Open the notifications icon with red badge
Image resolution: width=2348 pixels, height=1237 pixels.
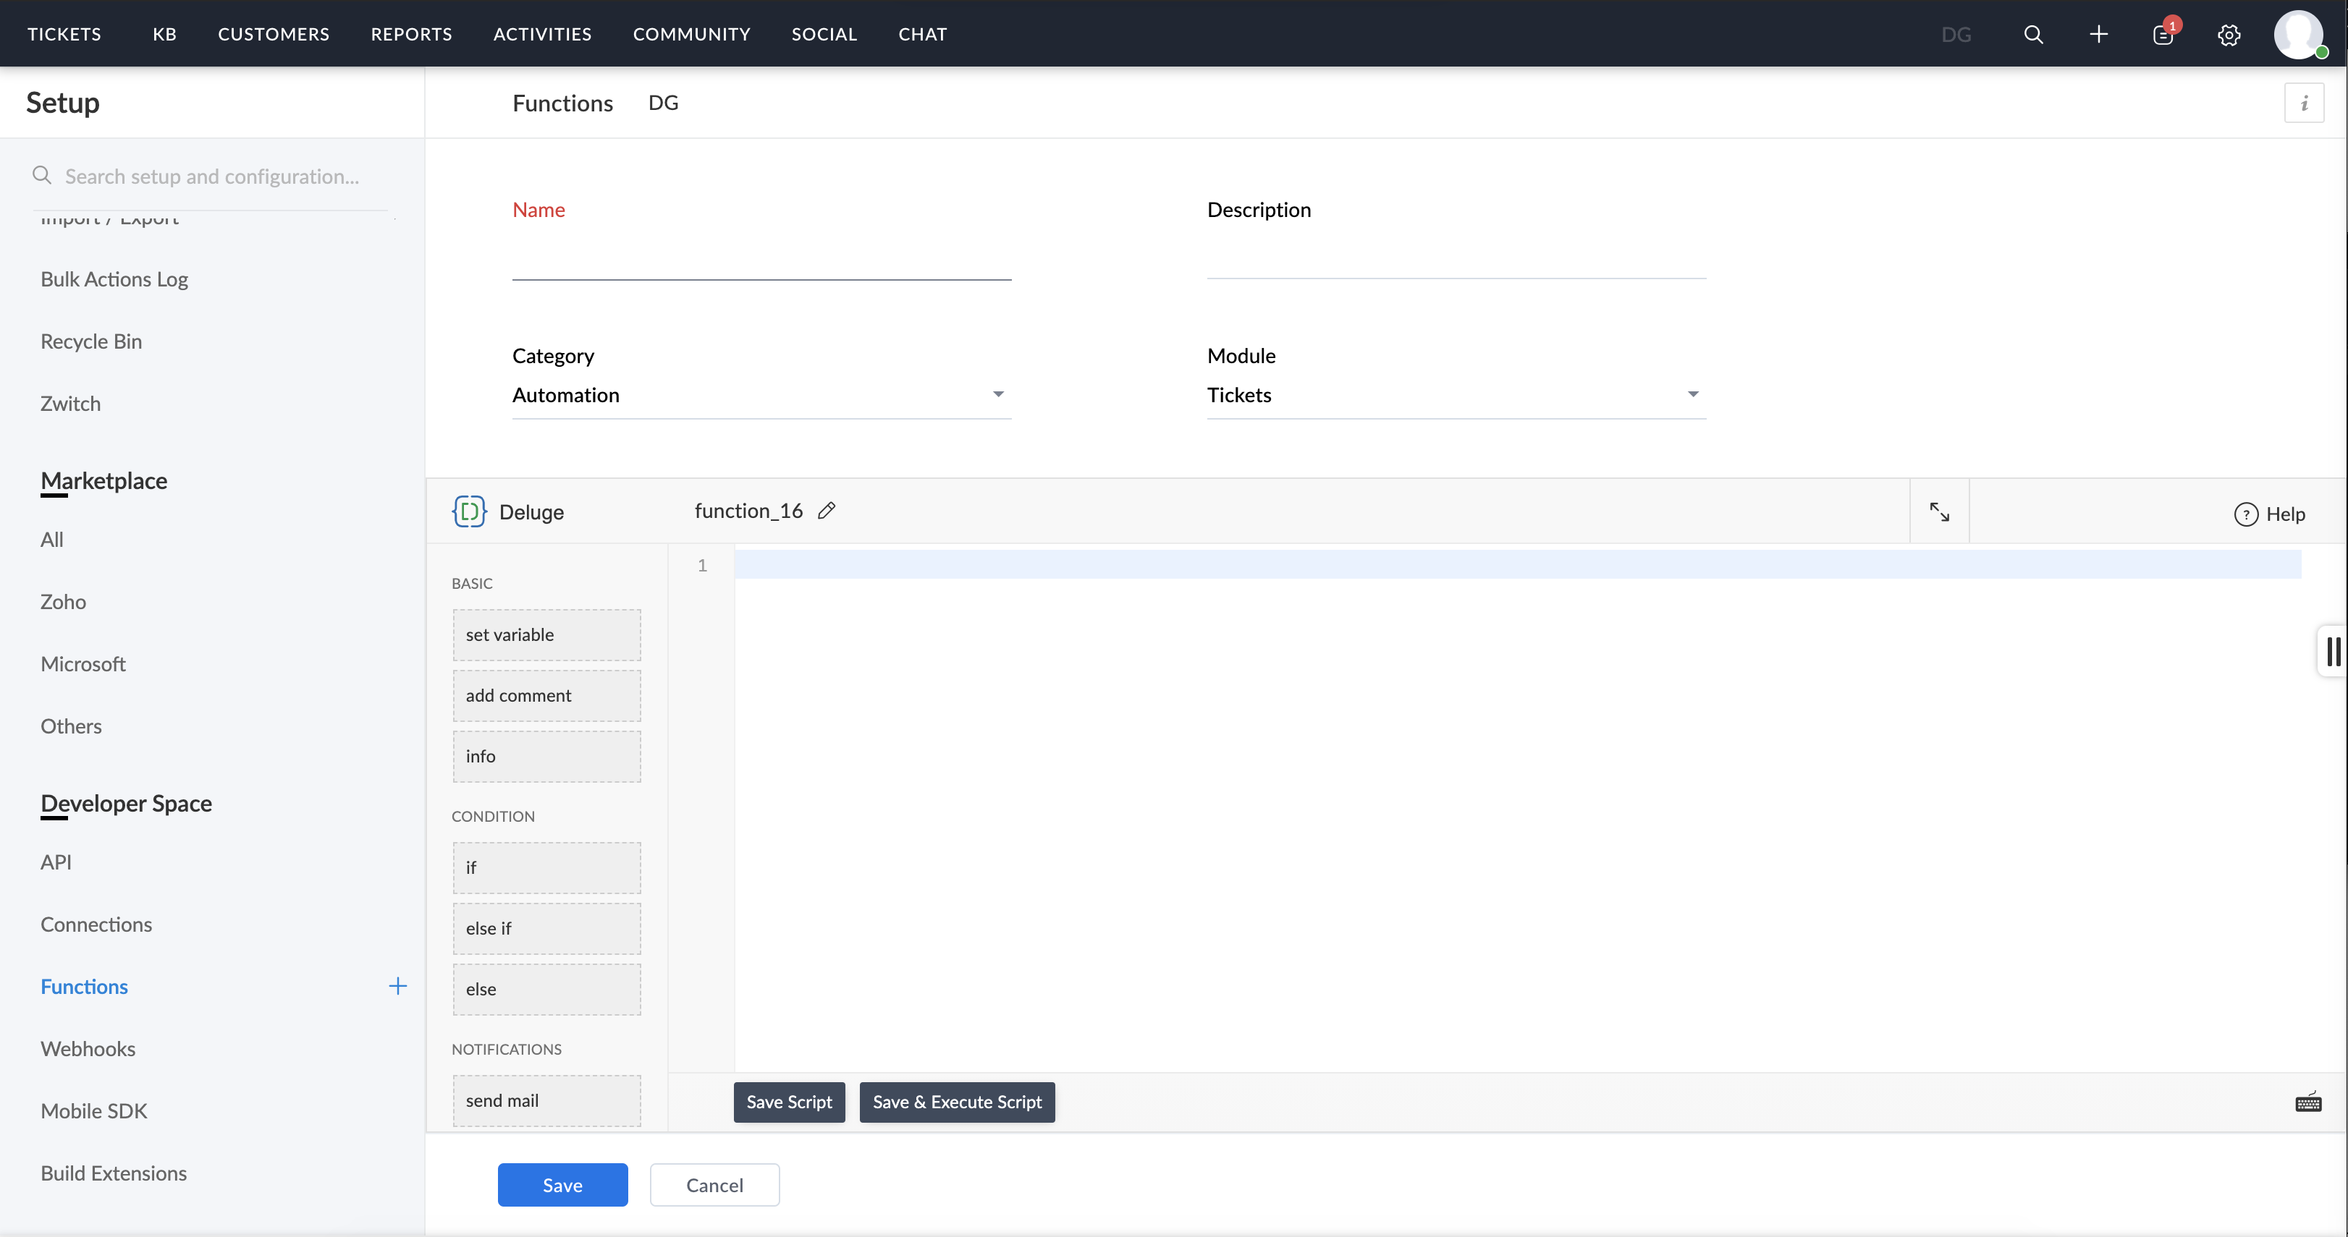point(2164,34)
